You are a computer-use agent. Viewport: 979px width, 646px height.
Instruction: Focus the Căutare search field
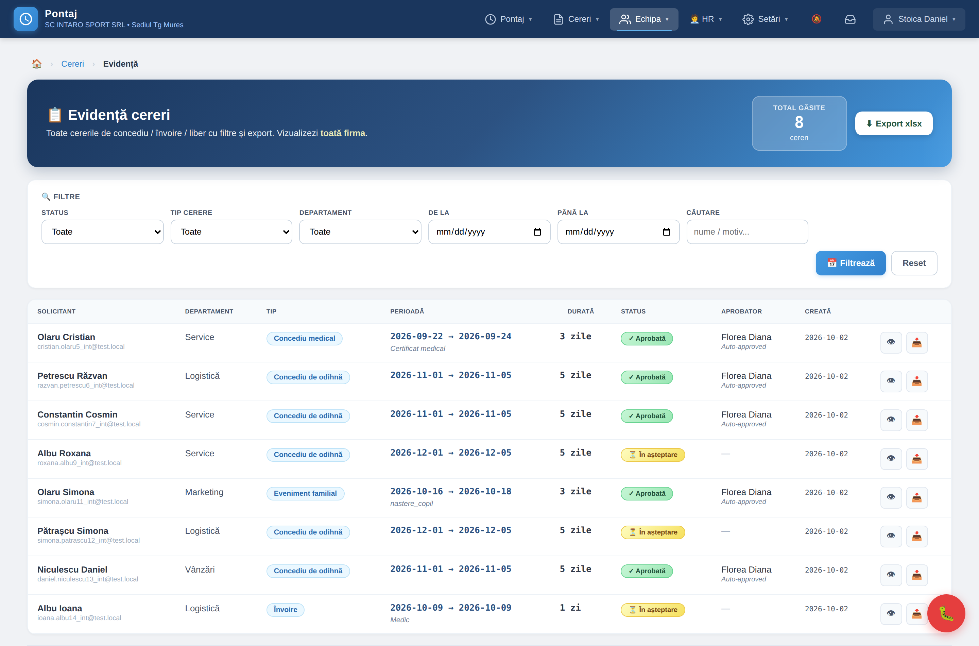747,232
